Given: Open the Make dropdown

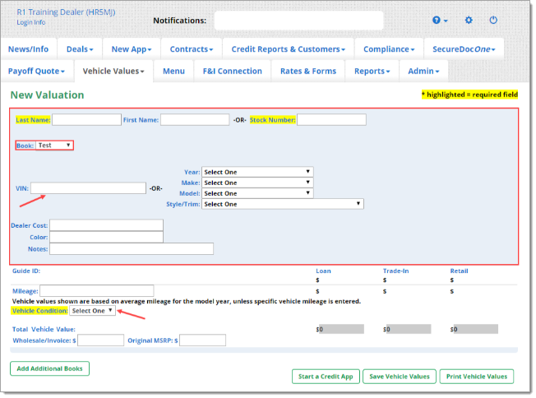Looking at the screenshot, I should 257,183.
